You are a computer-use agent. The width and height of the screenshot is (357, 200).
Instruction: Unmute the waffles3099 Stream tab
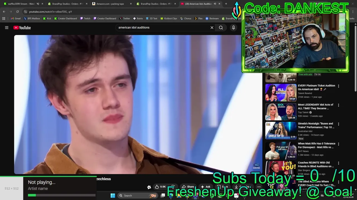point(38,4)
